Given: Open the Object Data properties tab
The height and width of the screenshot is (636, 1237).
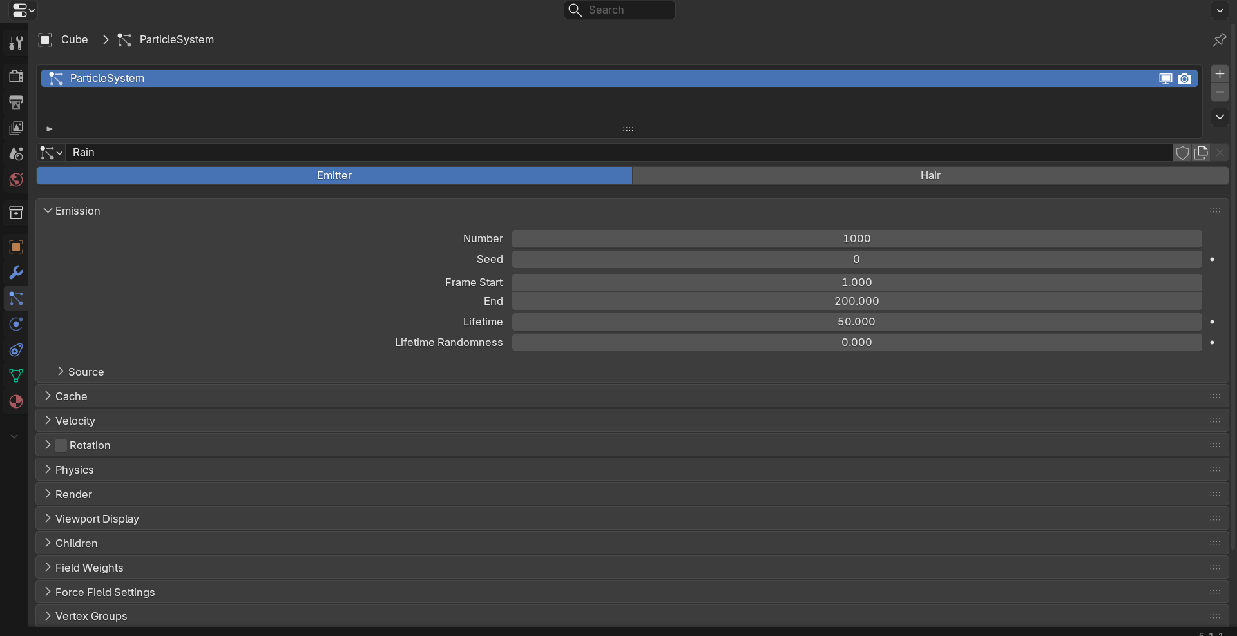Looking at the screenshot, I should click(15, 376).
